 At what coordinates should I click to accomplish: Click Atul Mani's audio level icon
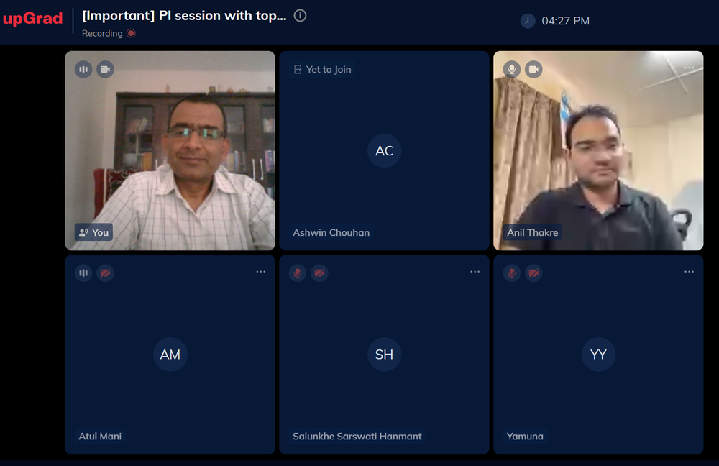point(83,273)
